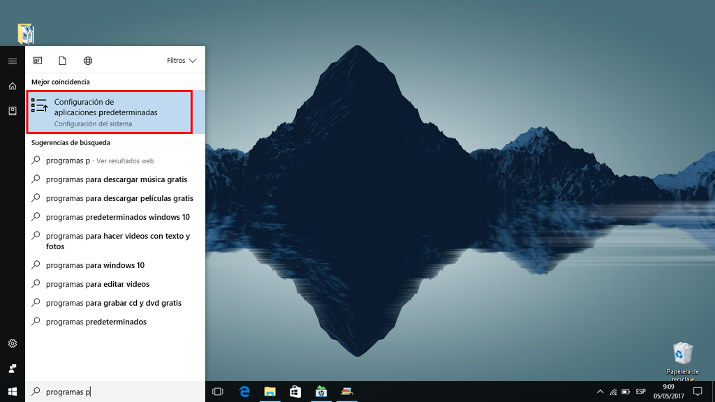Expand the Cortana hamburger menu
Viewport: 715px width, 402px height.
(x=12, y=61)
